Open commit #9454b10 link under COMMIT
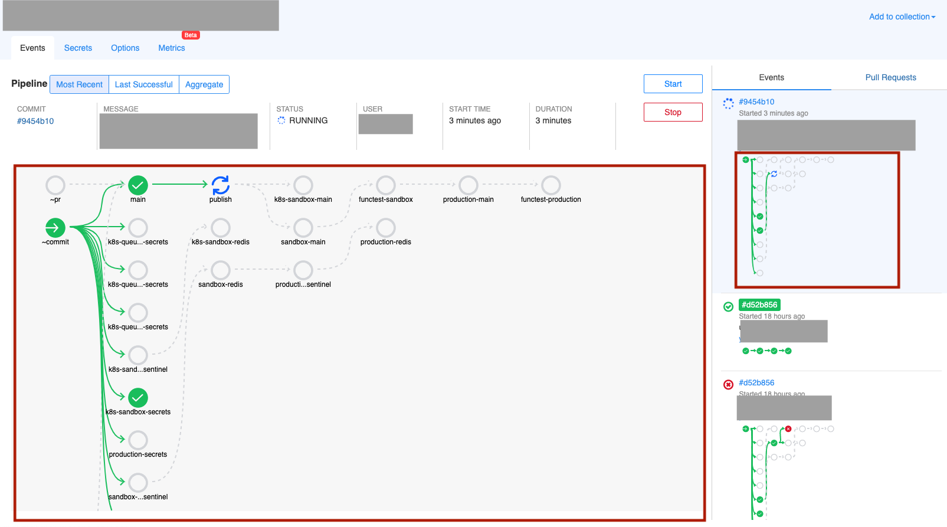The height and width of the screenshot is (527, 947). (x=35, y=121)
